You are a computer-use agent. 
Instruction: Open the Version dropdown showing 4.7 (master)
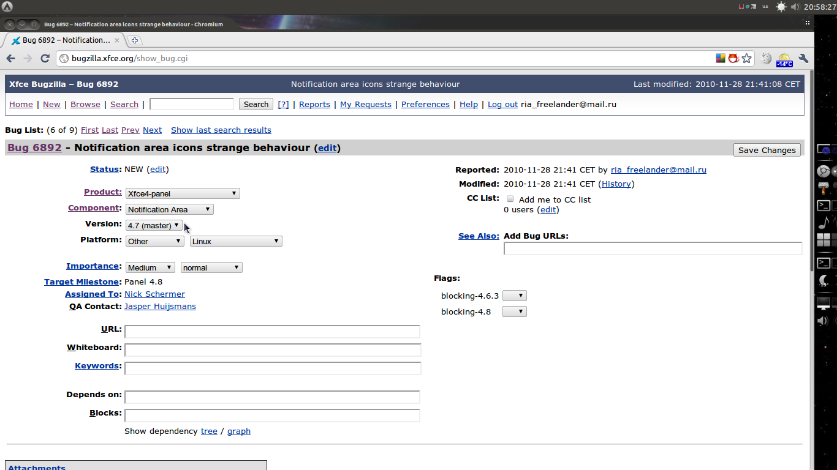tap(154, 225)
